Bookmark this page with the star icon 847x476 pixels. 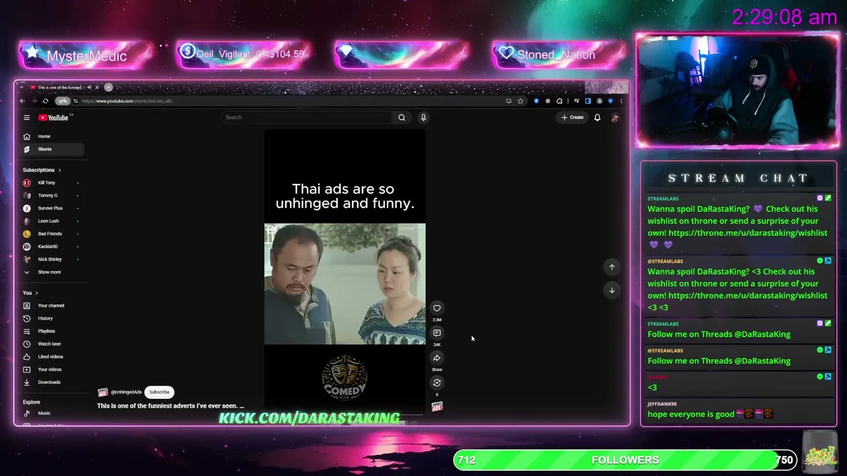(x=520, y=101)
